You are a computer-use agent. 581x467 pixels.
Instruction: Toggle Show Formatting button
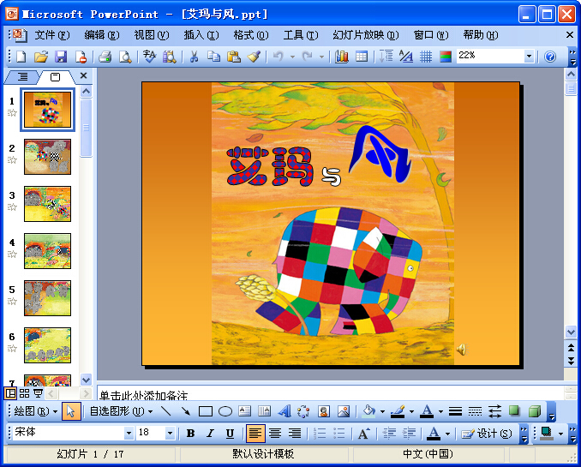(x=405, y=57)
